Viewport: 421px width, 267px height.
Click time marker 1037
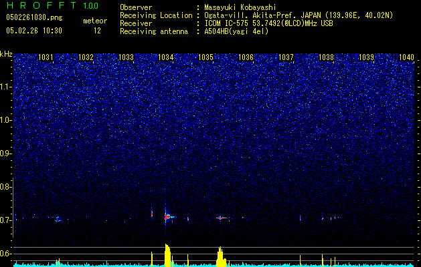pos(286,57)
